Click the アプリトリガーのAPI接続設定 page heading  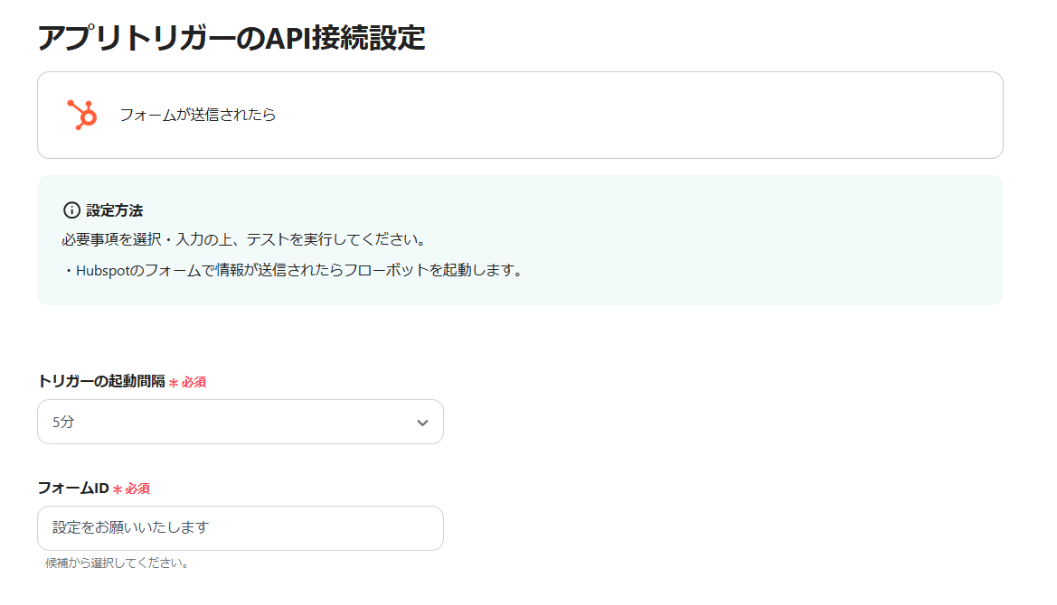[x=231, y=38]
